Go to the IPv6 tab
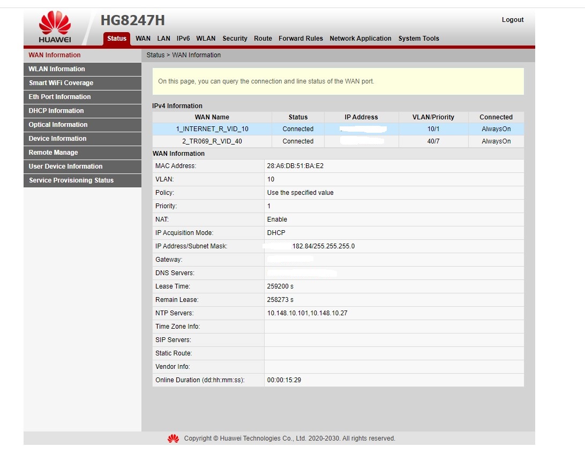 point(183,39)
